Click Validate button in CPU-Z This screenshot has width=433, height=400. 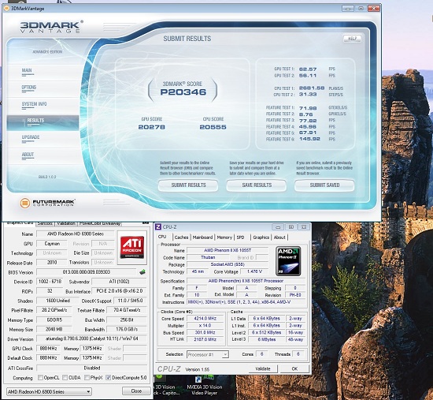tap(263, 368)
